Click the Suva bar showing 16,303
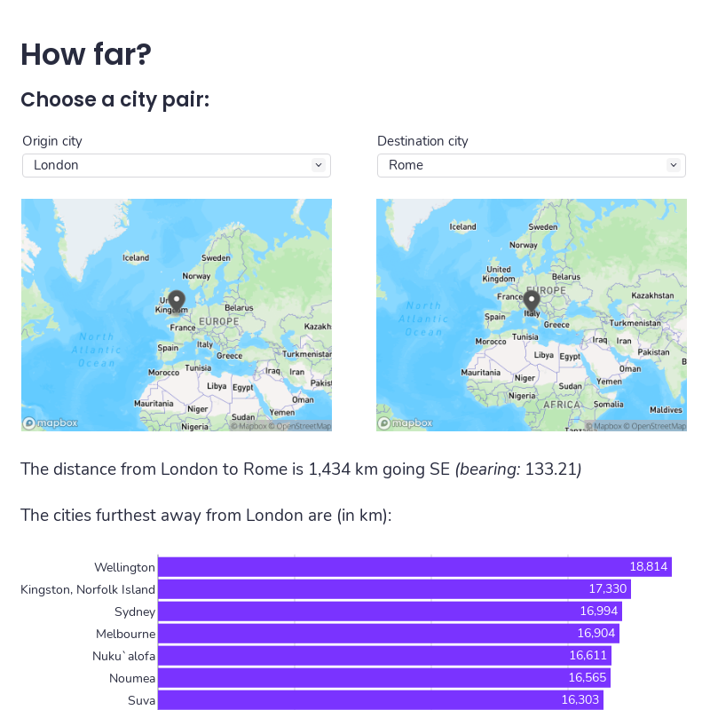 point(381,700)
